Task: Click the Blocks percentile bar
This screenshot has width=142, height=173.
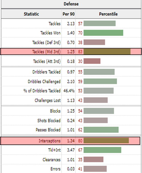Action: click(99, 111)
